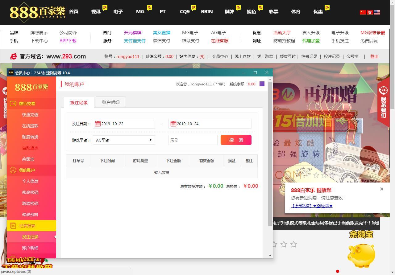The height and width of the screenshot is (275, 395).
Task: Select 个人信息 in the sidebar
Action: (30, 181)
